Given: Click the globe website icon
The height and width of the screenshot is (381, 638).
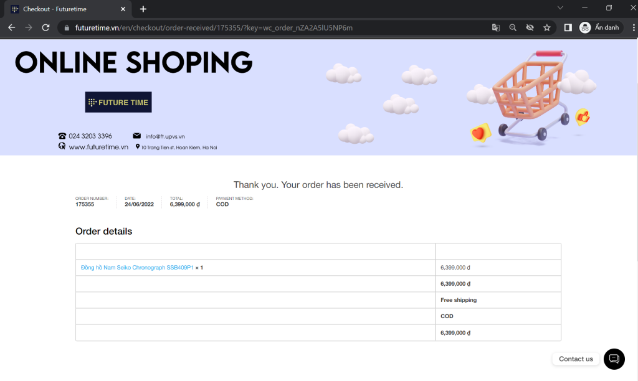Looking at the screenshot, I should coord(62,146).
